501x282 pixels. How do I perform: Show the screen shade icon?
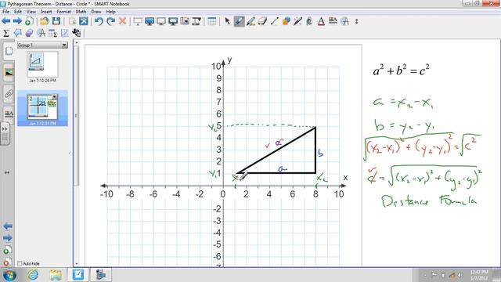[x=138, y=21]
